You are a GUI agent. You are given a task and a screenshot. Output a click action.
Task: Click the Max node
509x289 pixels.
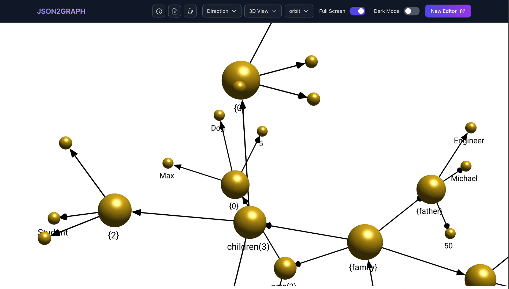(168, 163)
